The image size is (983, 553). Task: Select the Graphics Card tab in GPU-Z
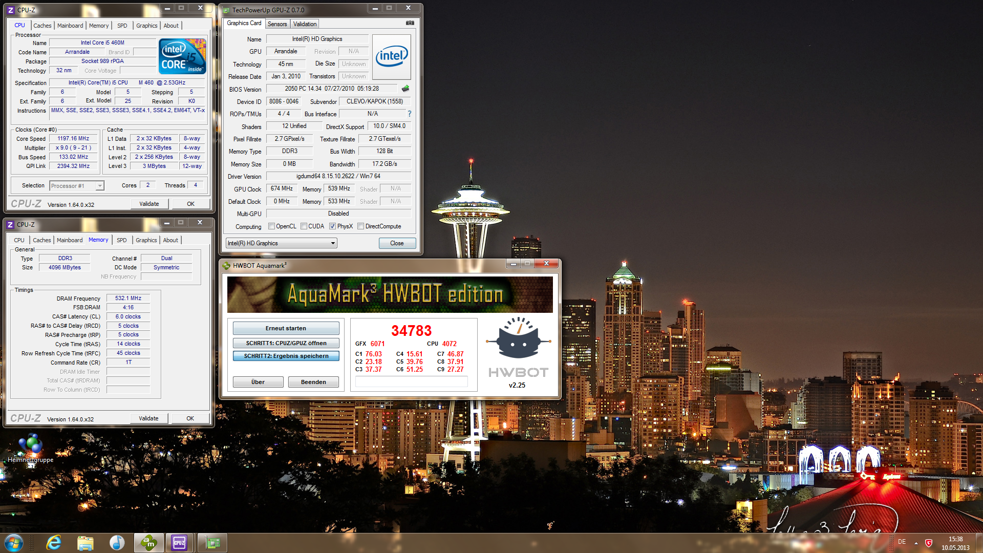tap(244, 23)
